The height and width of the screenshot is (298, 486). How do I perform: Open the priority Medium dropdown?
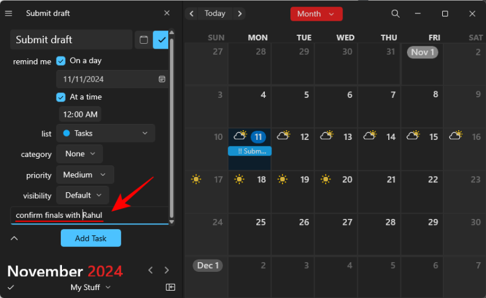tap(85, 175)
